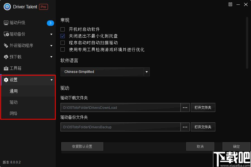Click the 软件语言 heading

point(69,61)
